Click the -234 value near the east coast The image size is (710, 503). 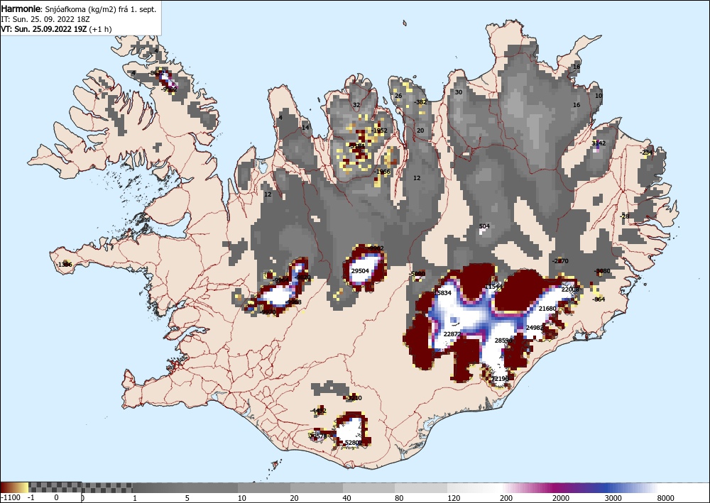point(646,153)
